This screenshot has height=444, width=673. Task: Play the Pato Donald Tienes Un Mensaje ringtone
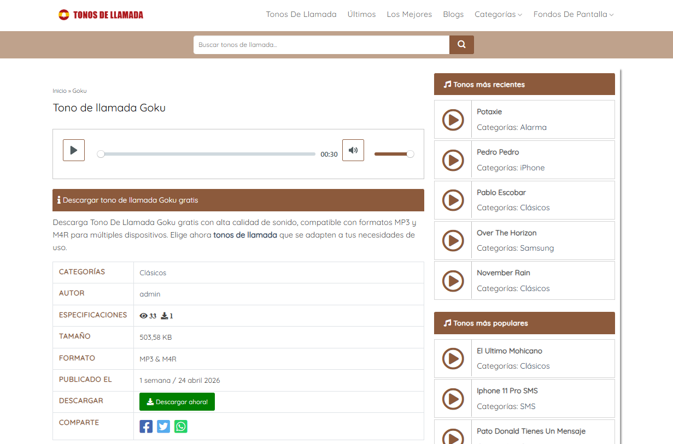453,437
